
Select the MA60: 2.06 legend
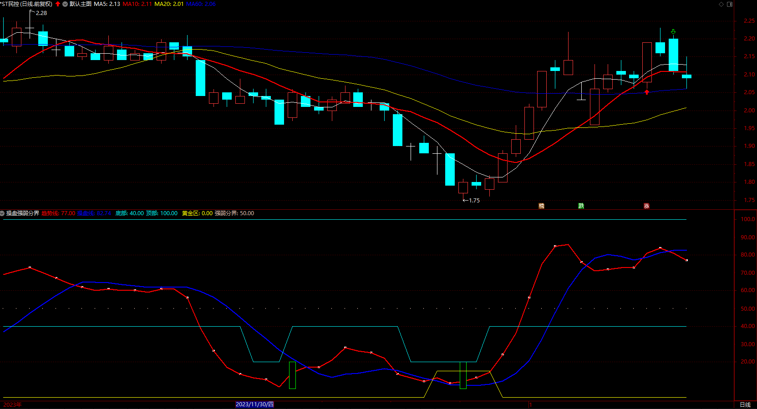201,4
